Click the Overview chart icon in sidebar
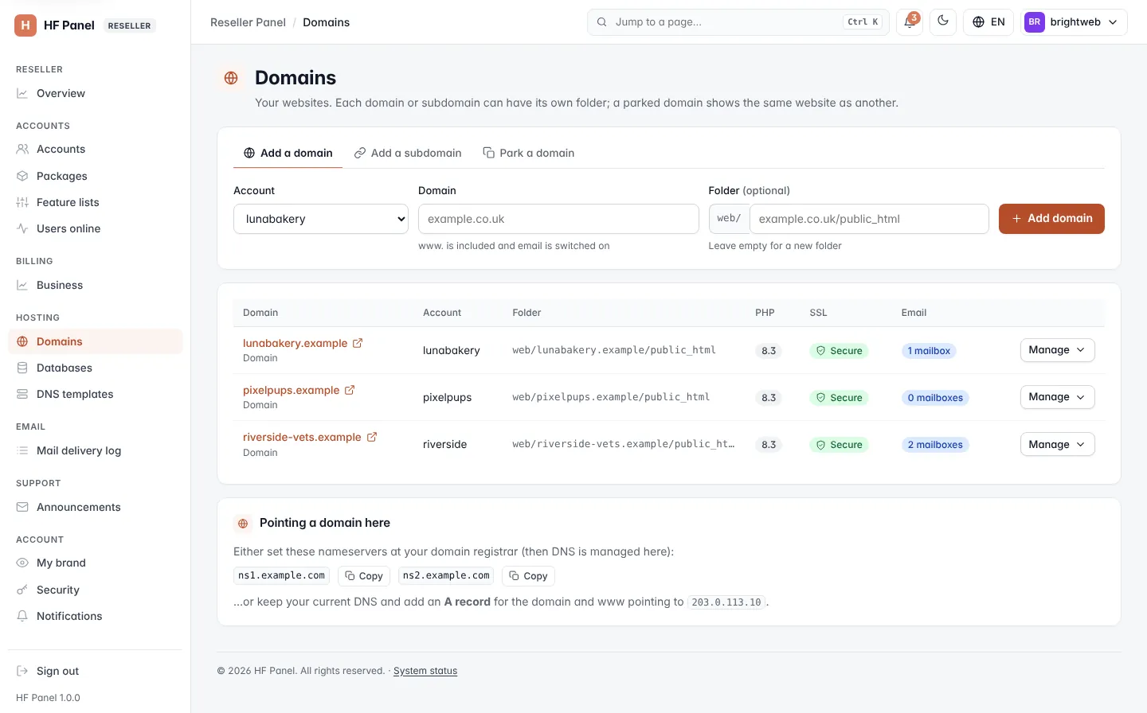 [22, 93]
